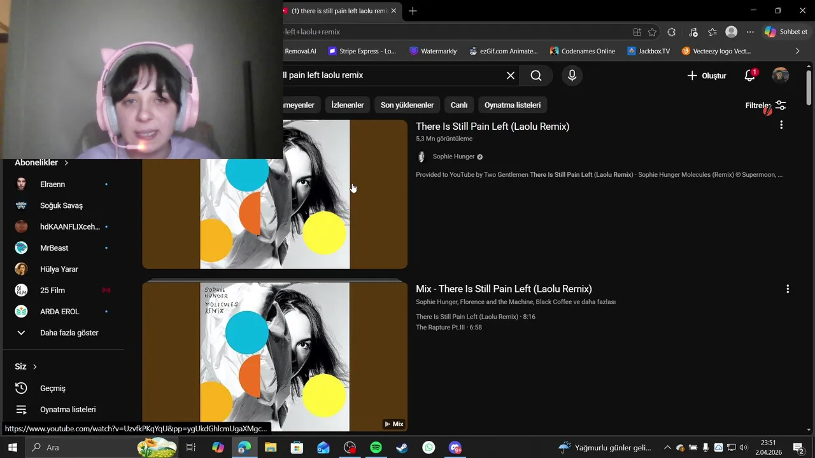Clear the search box with the X icon
Image resolution: width=815 pixels, height=458 pixels.
coord(511,76)
